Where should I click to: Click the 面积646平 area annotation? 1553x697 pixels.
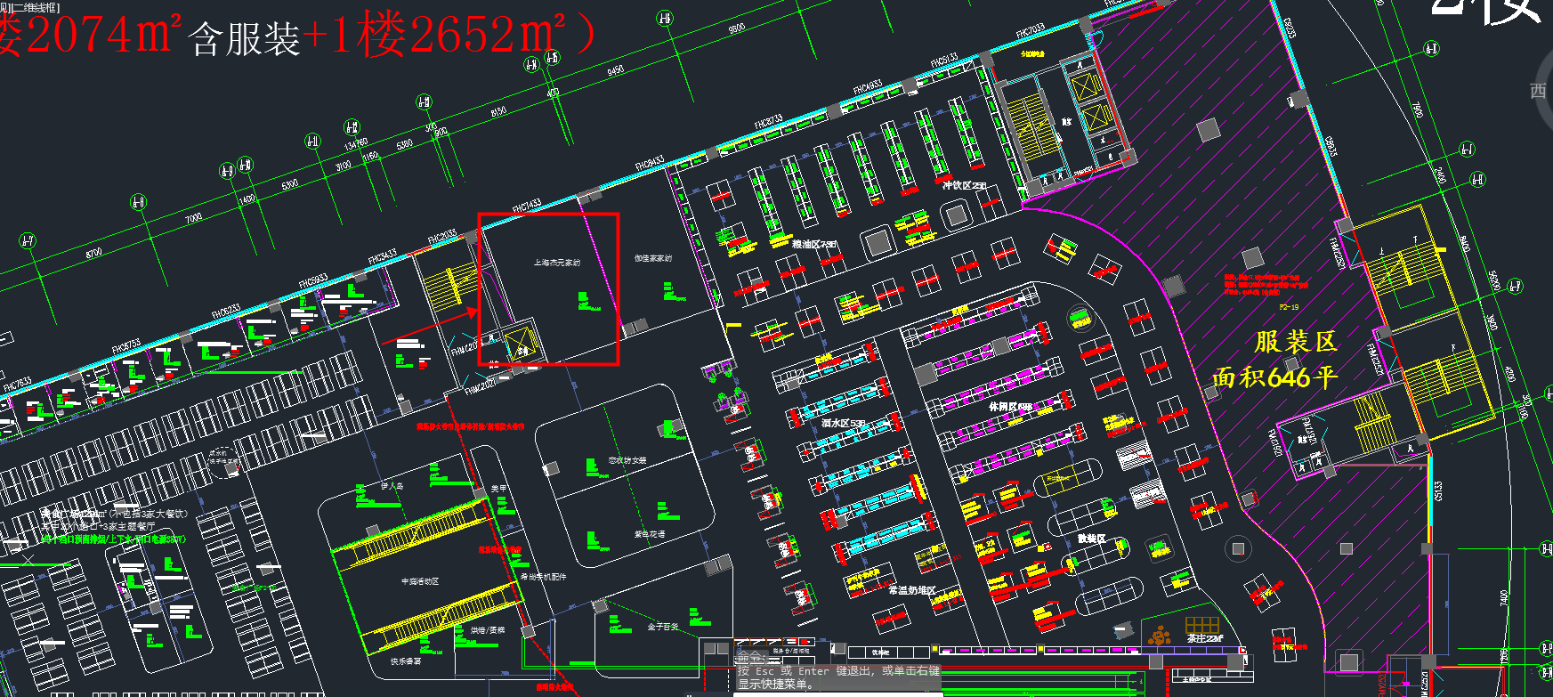(1274, 377)
